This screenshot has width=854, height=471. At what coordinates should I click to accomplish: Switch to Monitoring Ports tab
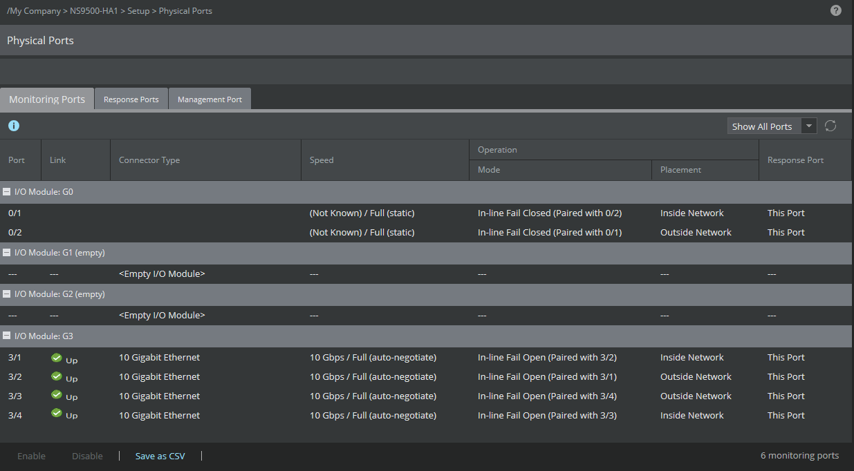[x=47, y=99]
